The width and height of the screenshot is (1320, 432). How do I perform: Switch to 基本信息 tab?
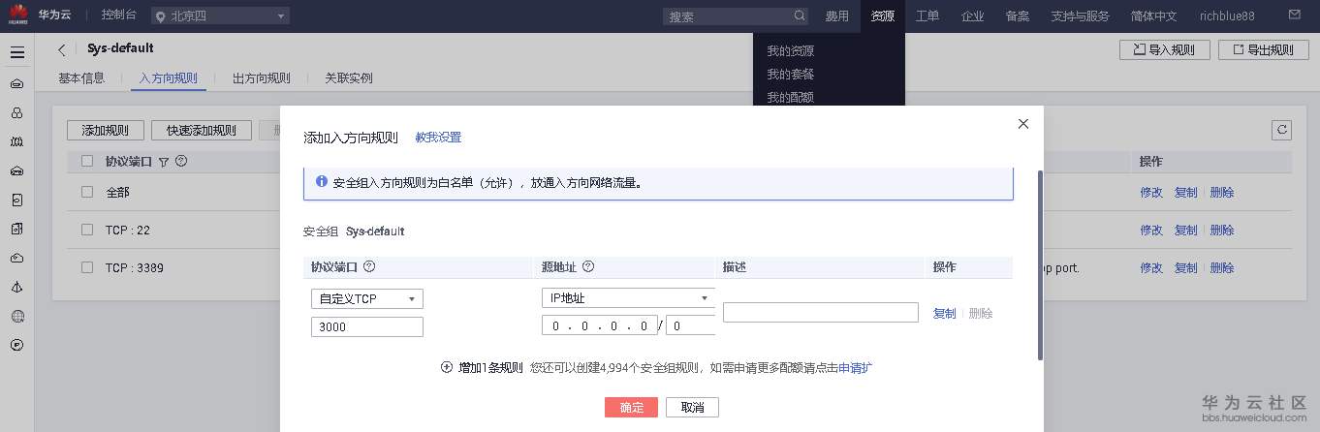[81, 77]
